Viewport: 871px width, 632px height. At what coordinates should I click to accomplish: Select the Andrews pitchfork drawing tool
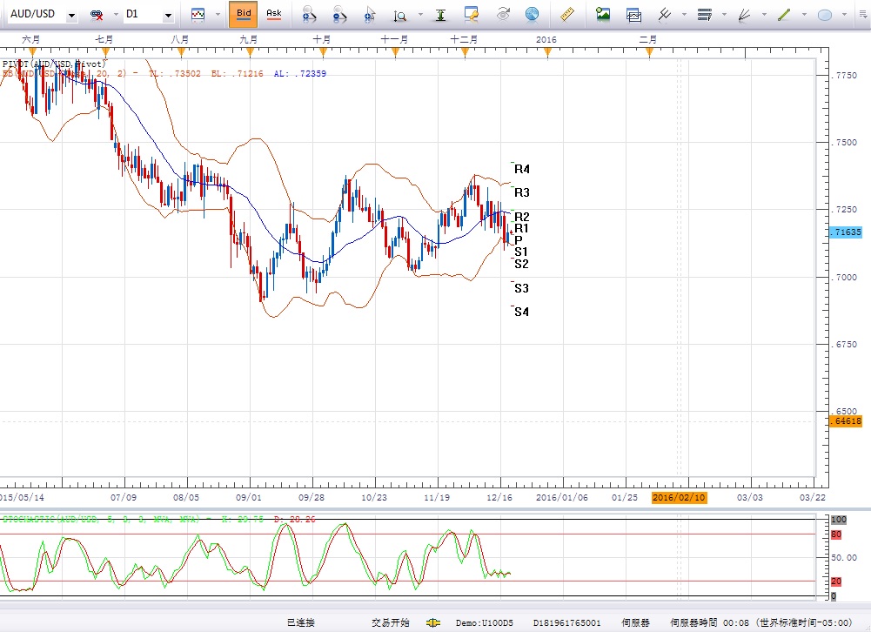(666, 14)
